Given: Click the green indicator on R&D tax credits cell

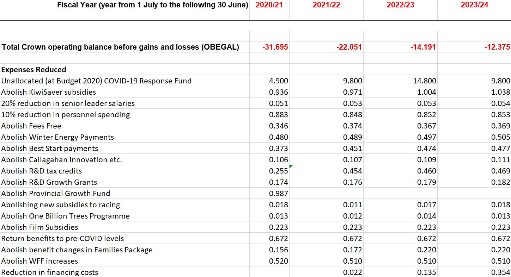Looking at the screenshot, I should pyautogui.click(x=291, y=166).
